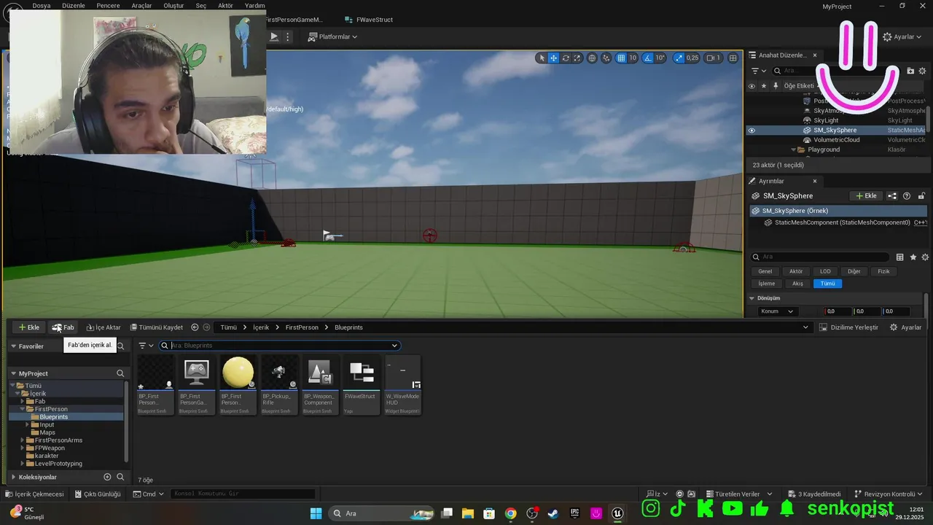
Task: Click the Ekle button in Content Browser
Action: (x=29, y=327)
